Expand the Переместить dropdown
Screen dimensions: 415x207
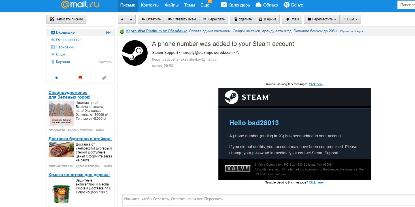pyautogui.click(x=322, y=19)
